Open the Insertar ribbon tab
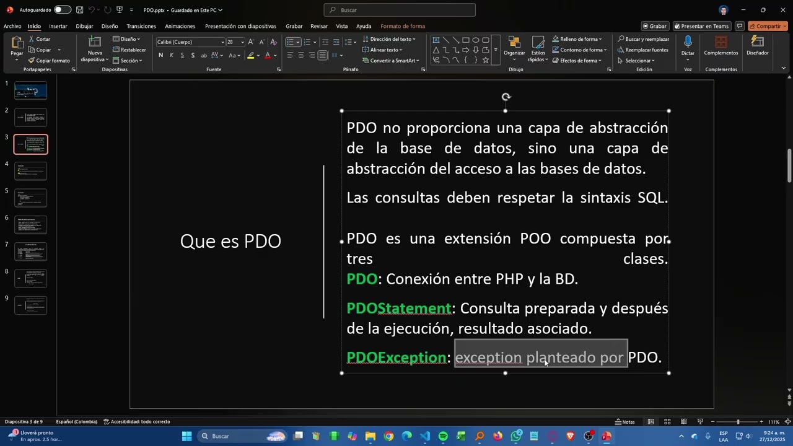This screenshot has height=446, width=793. click(x=58, y=26)
